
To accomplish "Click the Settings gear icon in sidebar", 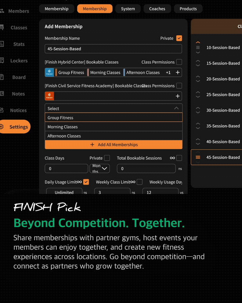I will (x=2, y=127).
